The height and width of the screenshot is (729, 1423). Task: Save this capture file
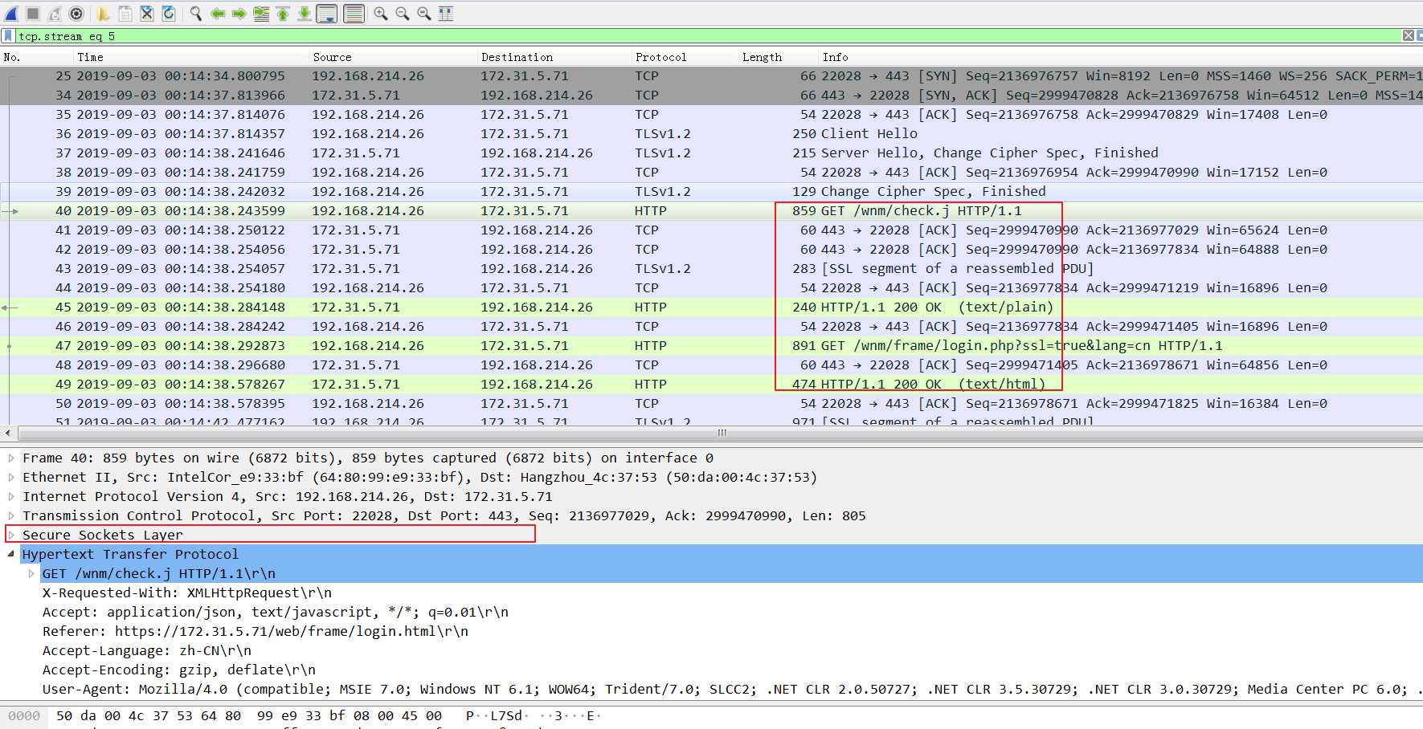pyautogui.click(x=125, y=14)
